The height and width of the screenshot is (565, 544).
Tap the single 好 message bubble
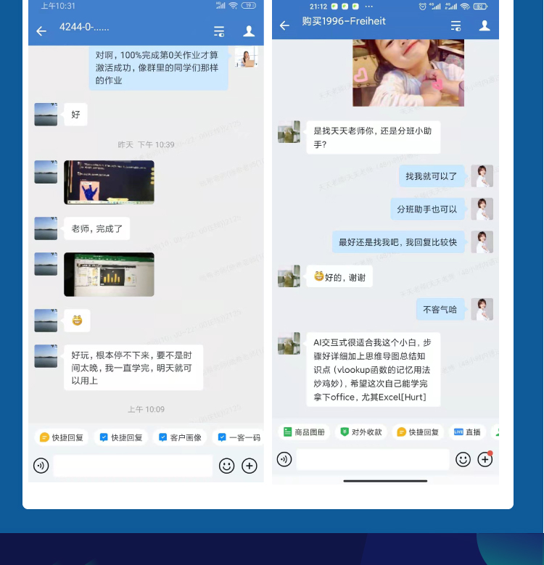[75, 115]
